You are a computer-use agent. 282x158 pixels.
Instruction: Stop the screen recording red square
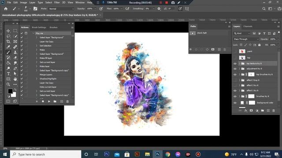click(x=167, y=3)
